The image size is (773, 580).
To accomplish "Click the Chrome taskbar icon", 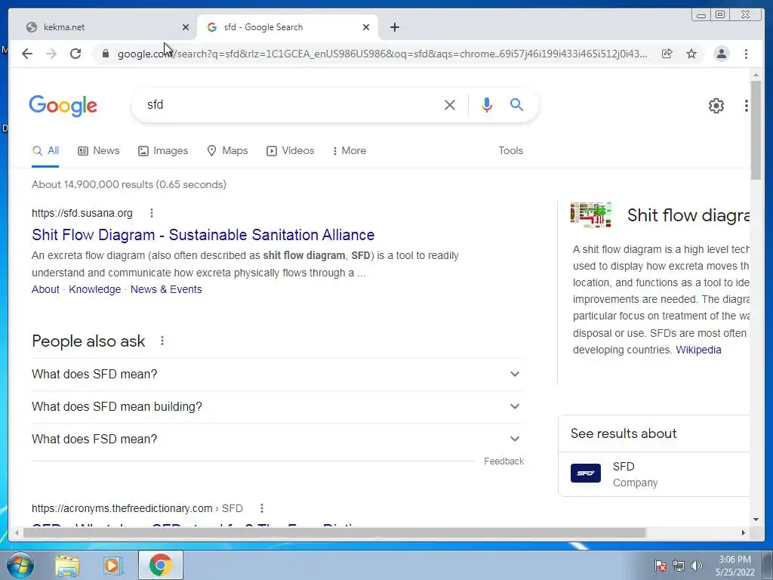I will click(x=161, y=565).
